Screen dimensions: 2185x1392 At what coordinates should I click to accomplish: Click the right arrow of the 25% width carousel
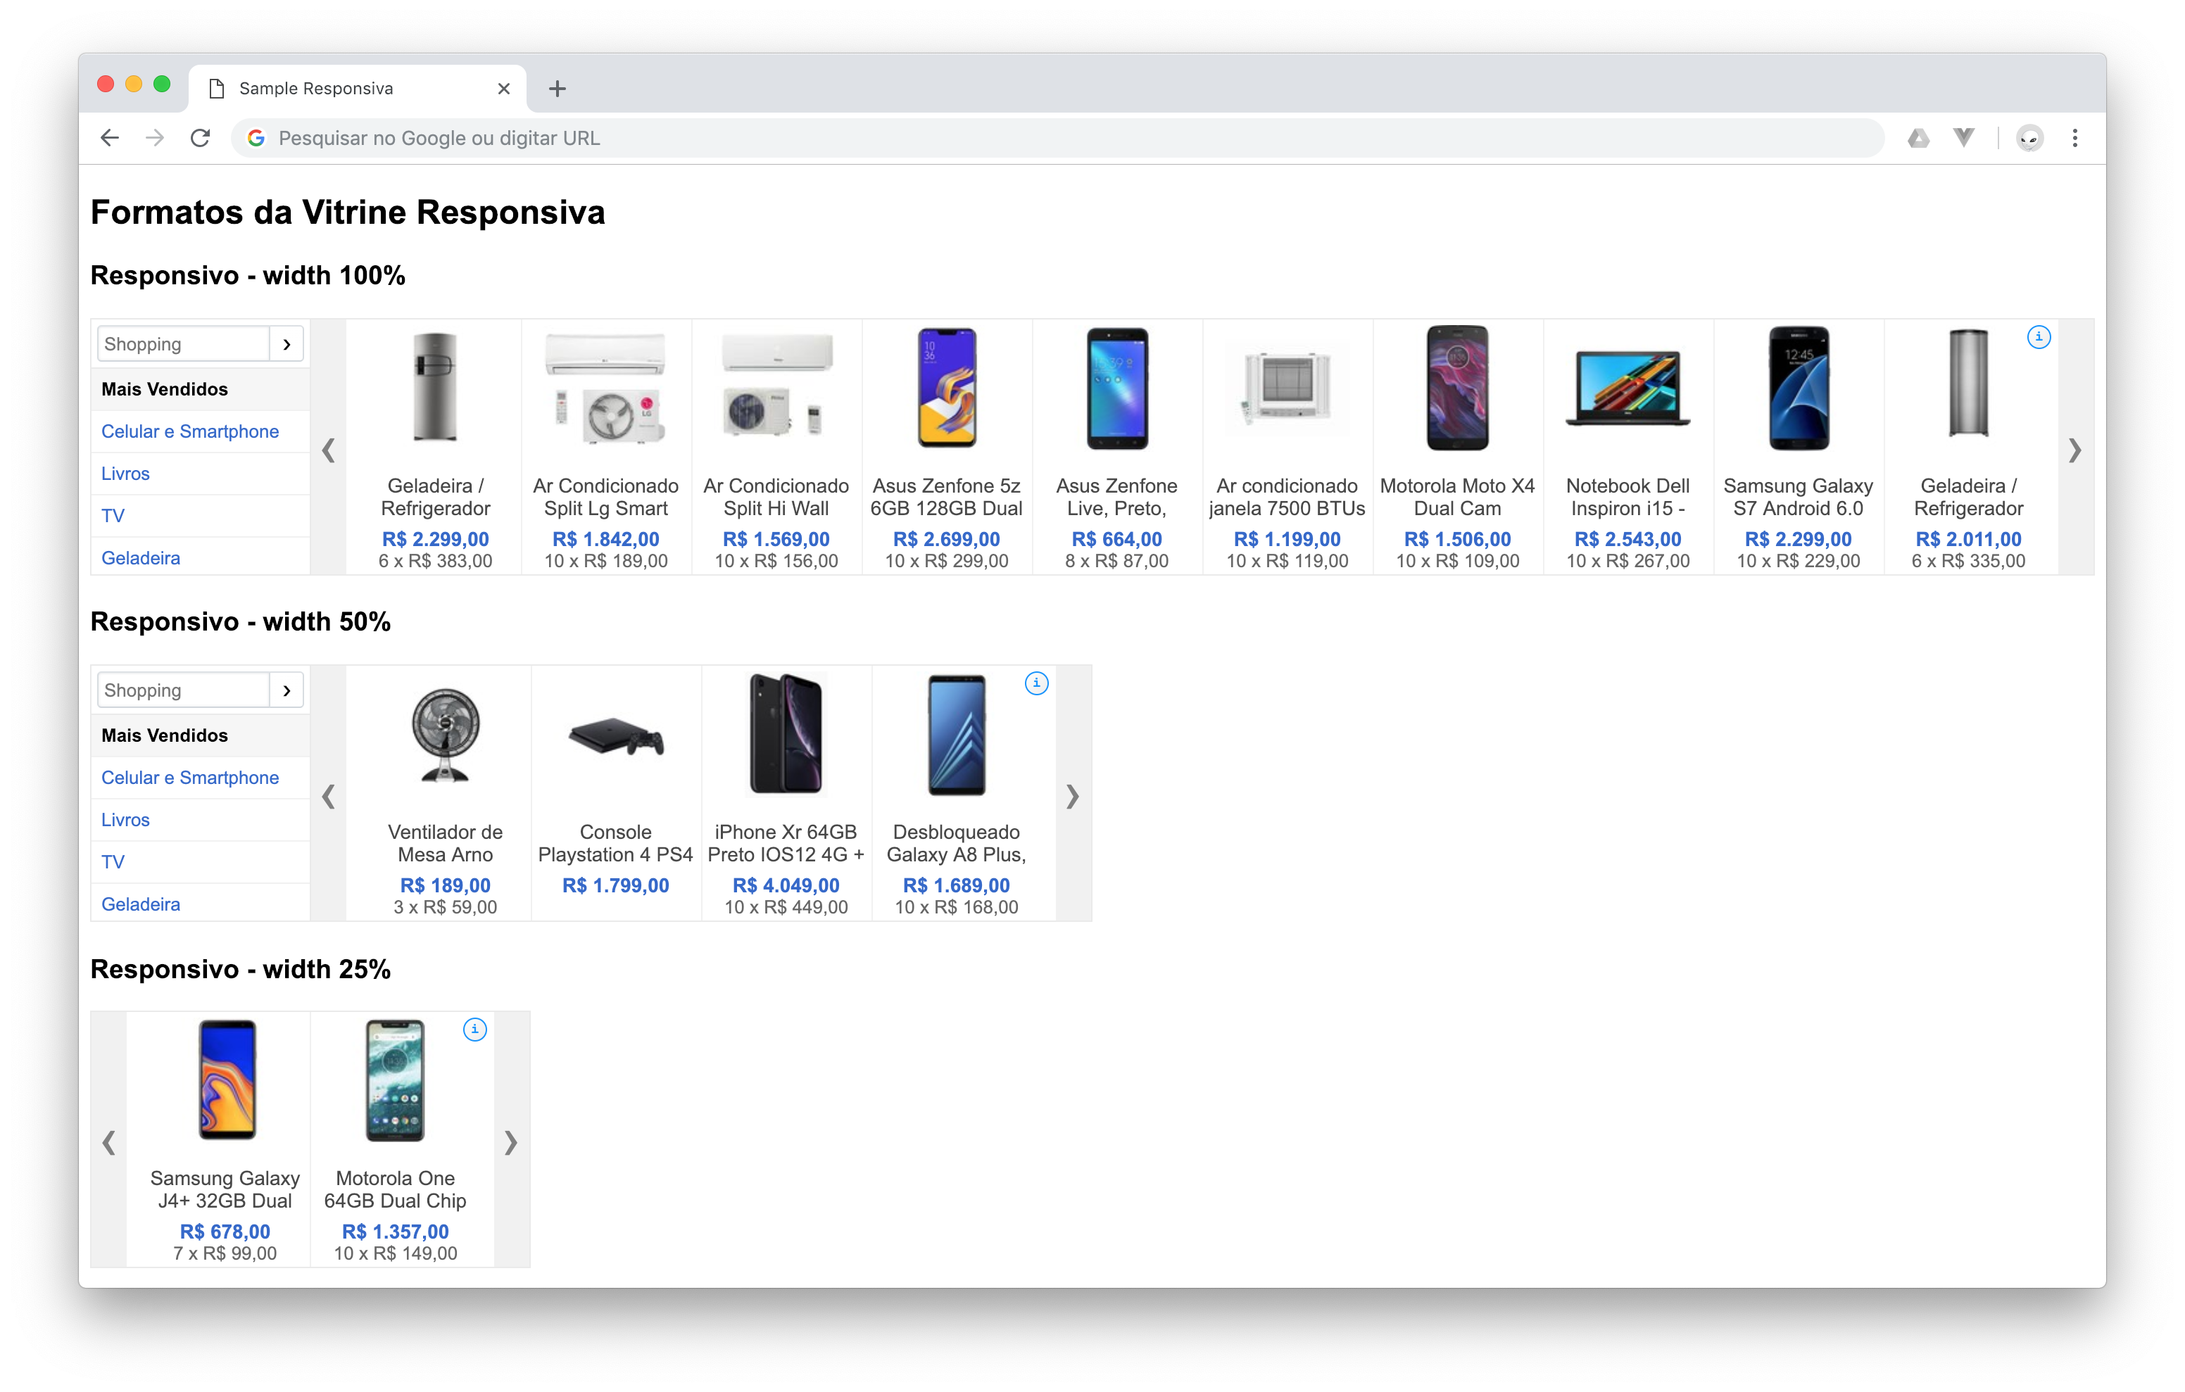tap(511, 1141)
